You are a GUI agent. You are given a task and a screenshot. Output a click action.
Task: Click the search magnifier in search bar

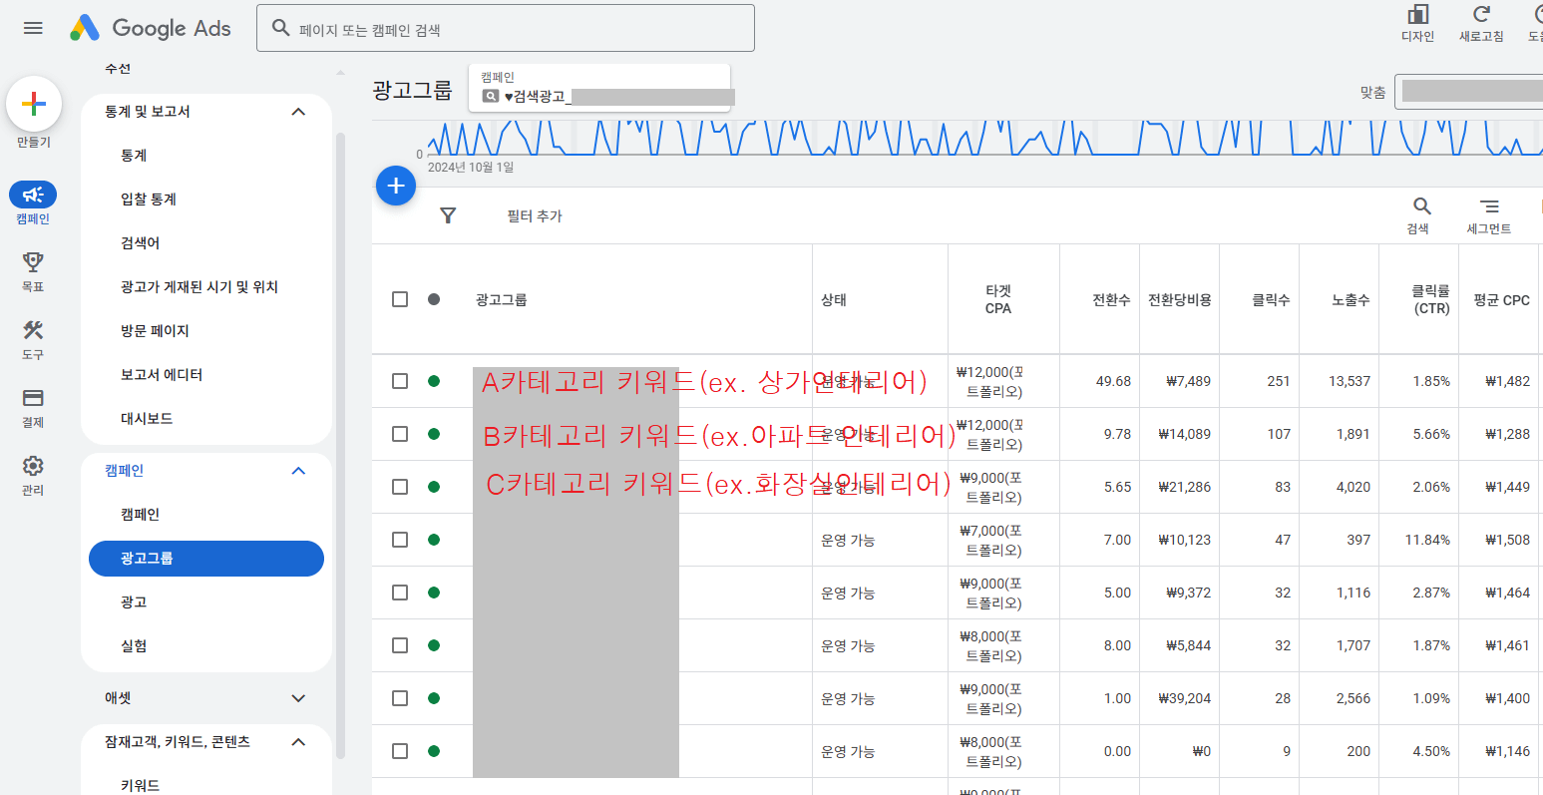coord(280,28)
